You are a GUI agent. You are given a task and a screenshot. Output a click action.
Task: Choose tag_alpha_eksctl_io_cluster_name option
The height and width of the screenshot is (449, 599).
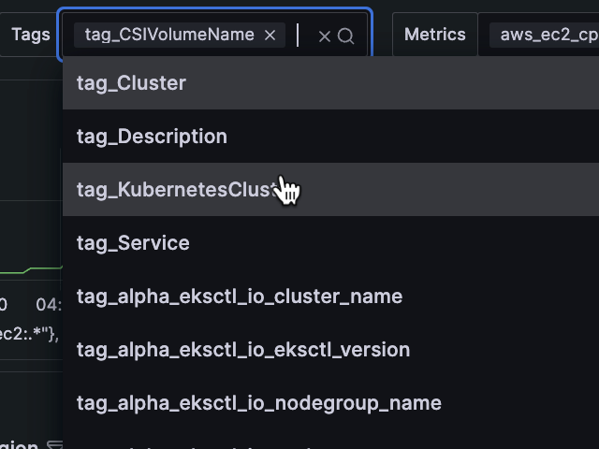pos(240,297)
